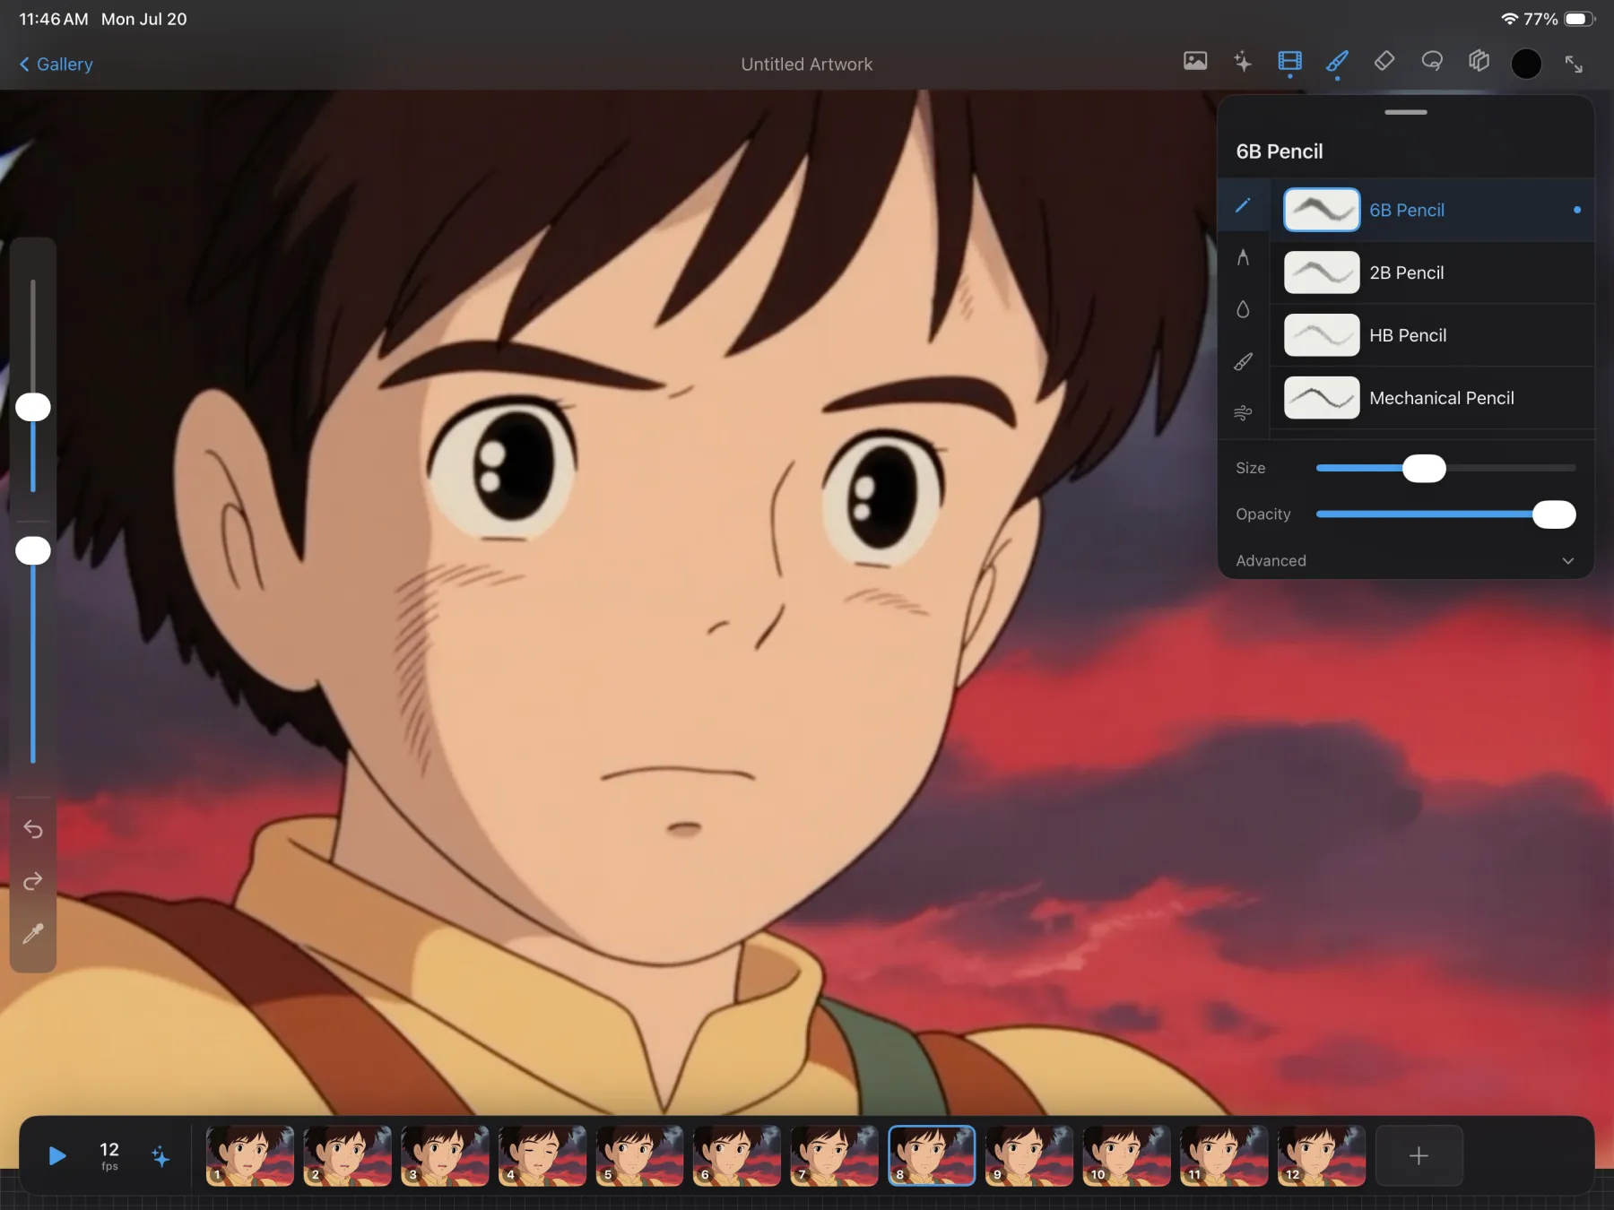The height and width of the screenshot is (1210, 1614).
Task: Choose the smudge wind category icon
Action: pyautogui.click(x=1243, y=413)
